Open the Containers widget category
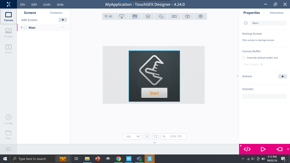Image resolution: width=290 pixels, height=163 pixels. [148, 16]
